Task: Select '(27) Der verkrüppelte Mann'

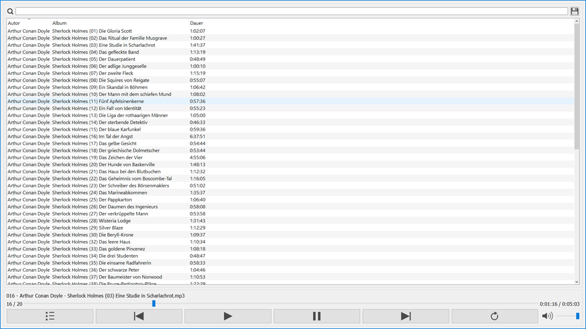Action: (x=291, y=214)
